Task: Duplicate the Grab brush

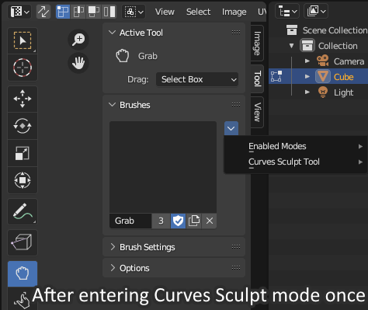Action: point(194,221)
